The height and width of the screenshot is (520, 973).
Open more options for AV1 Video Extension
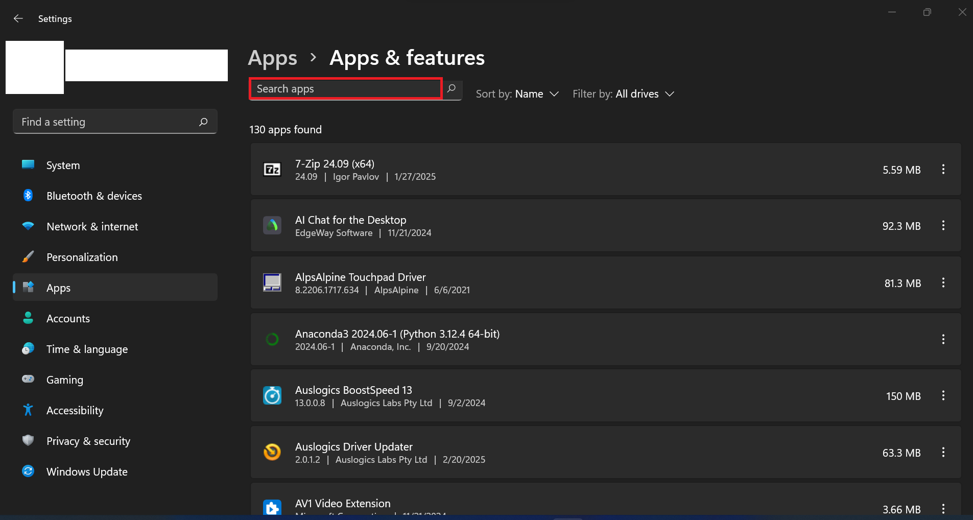(943, 509)
